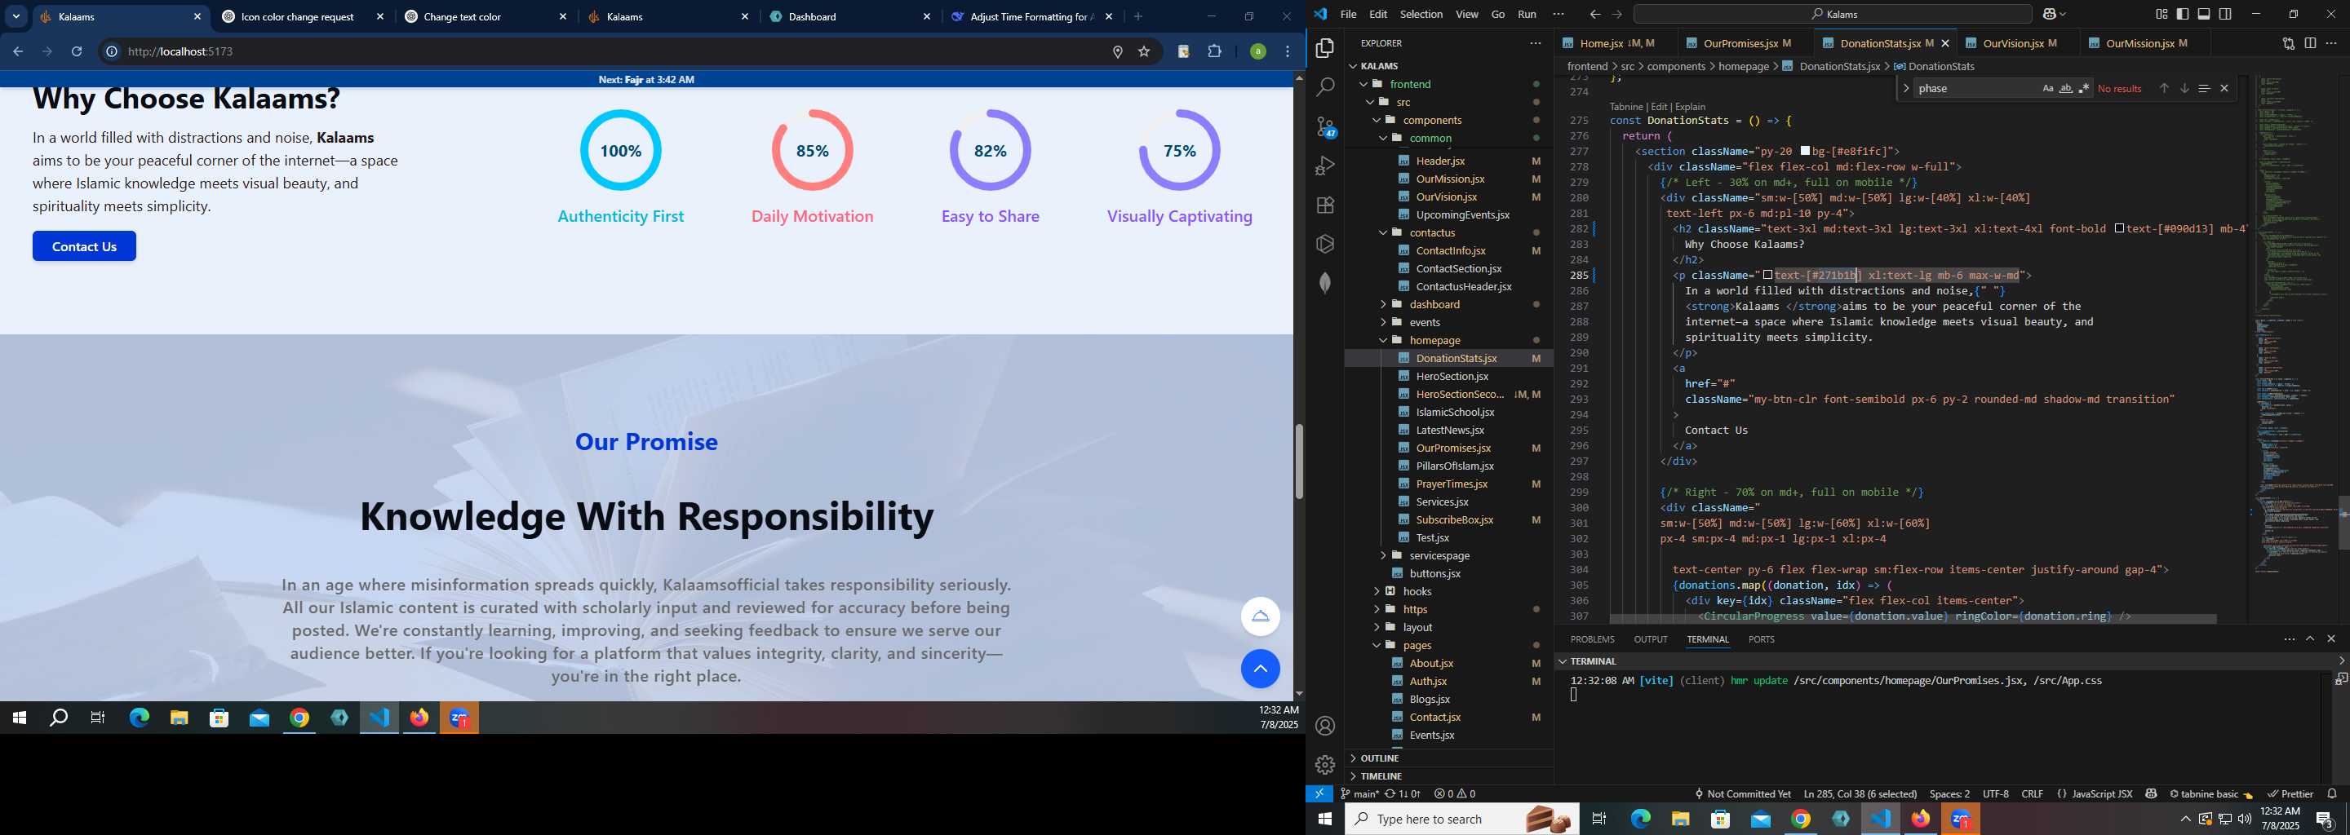
Task: Click the Customize Layout icon in VS Code
Action: point(2162,14)
